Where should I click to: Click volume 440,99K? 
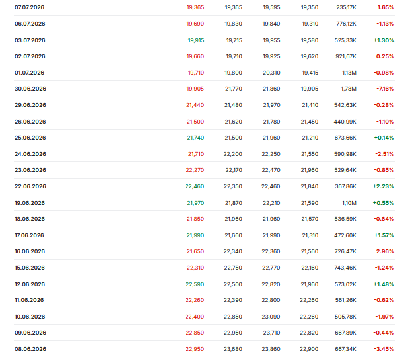coord(345,122)
